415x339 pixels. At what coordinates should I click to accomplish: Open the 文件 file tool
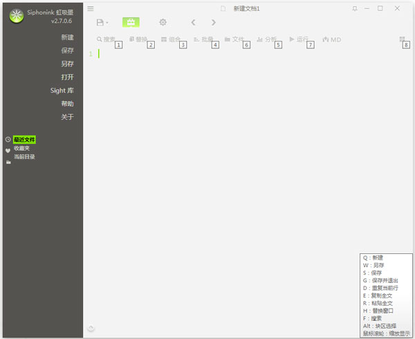tap(234, 39)
